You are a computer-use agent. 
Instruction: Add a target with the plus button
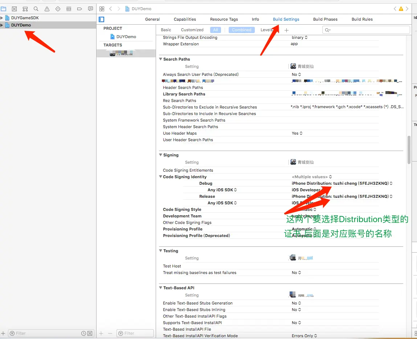101,333
